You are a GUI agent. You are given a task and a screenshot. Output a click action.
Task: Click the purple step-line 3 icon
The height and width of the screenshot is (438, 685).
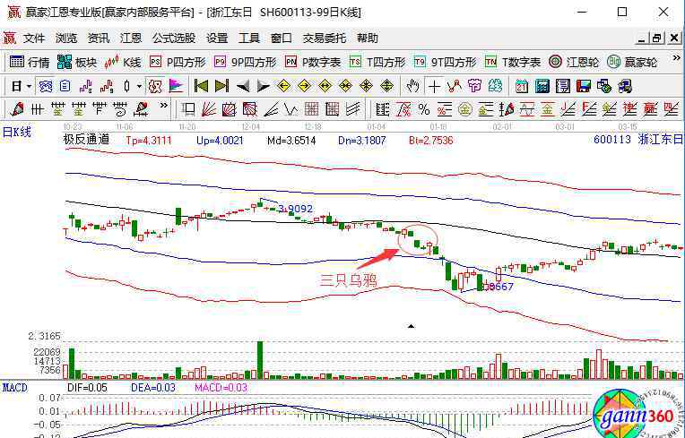click(86, 86)
